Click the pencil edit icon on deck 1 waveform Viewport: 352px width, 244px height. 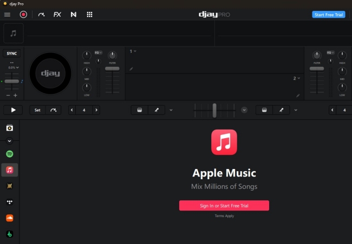(132, 69)
